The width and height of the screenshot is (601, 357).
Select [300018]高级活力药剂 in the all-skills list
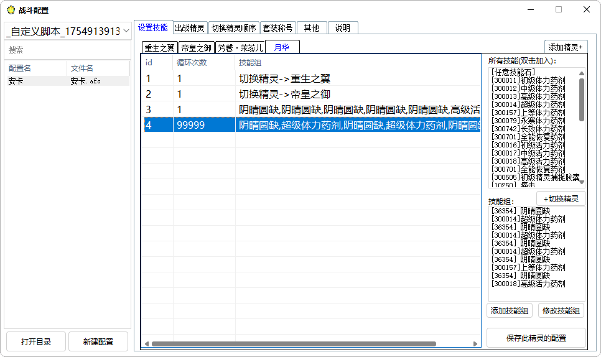[x=528, y=161]
